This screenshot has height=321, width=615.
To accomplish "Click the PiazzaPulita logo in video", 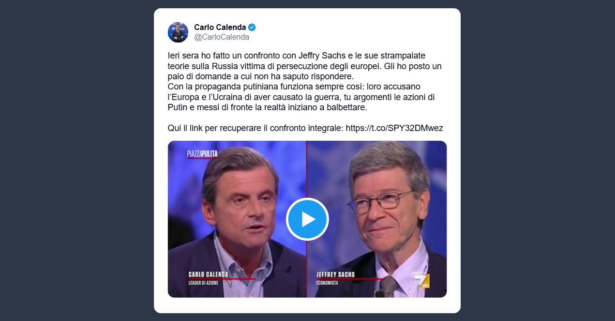I will (x=202, y=154).
